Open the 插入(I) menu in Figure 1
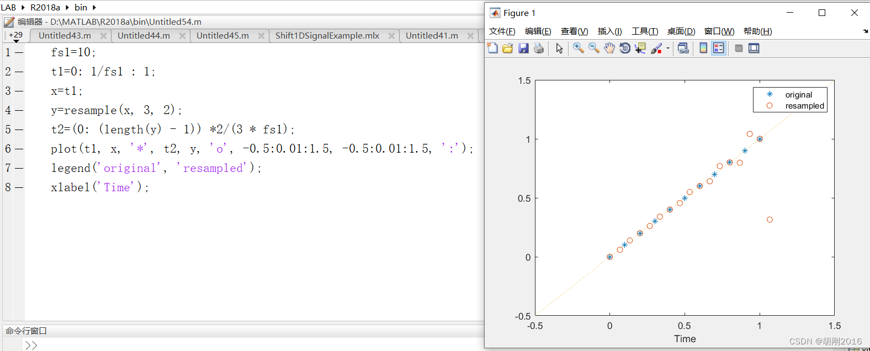Viewport: 870px width, 351px height. [609, 31]
